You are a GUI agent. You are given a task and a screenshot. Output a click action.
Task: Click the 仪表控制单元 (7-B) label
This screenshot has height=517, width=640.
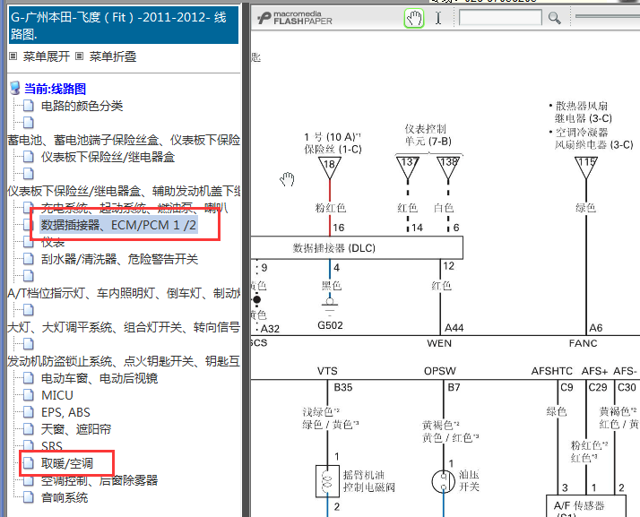(428, 135)
